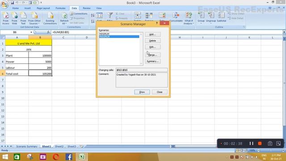Click the From Web icon
This screenshot has width=286, height=161.
(x=14, y=18)
